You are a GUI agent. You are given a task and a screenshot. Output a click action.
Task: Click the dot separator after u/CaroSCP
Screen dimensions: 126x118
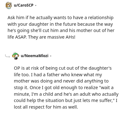pos(36,5)
